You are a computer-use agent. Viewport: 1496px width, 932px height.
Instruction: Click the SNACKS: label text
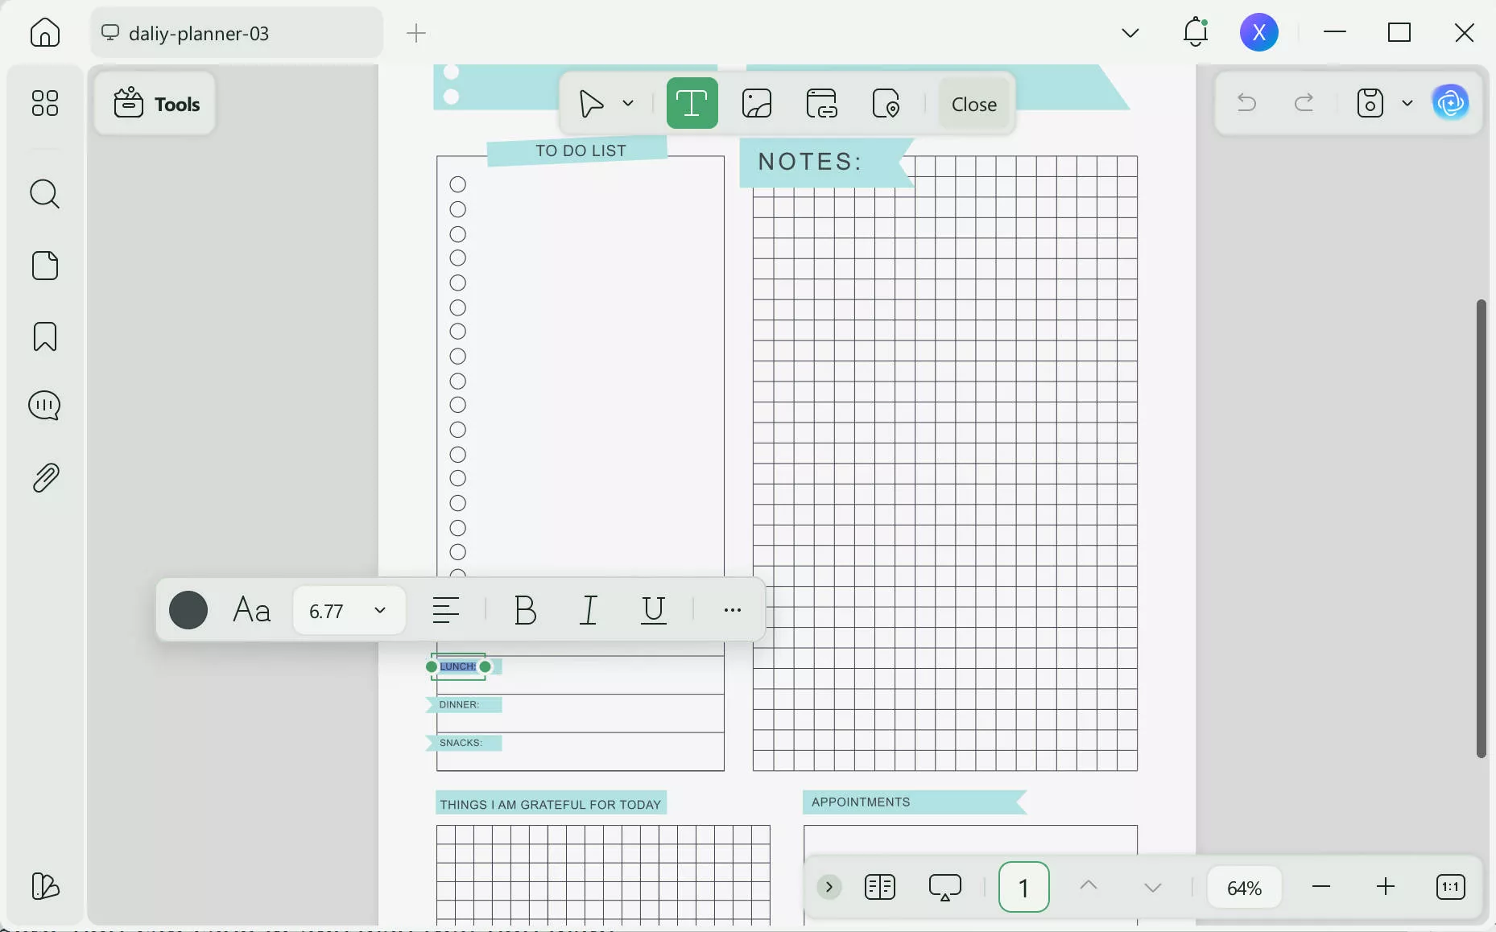tap(461, 743)
